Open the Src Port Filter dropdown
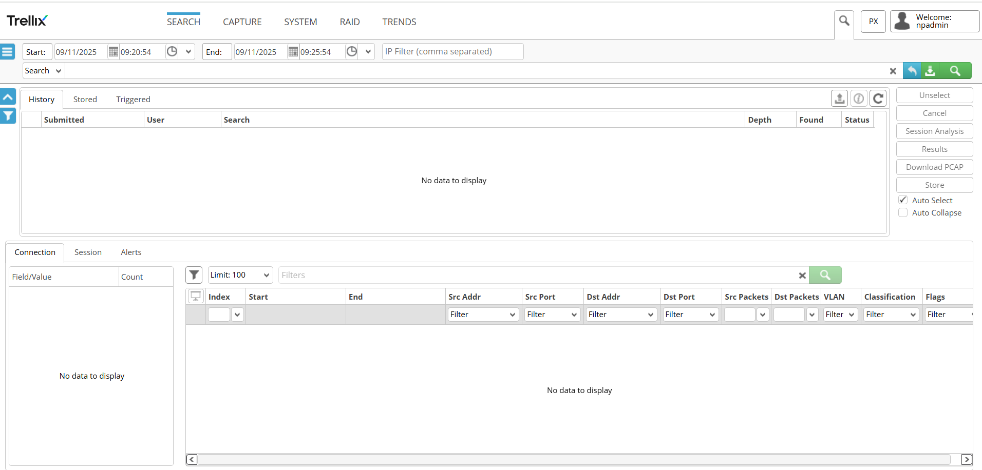The image size is (982, 470). click(552, 315)
